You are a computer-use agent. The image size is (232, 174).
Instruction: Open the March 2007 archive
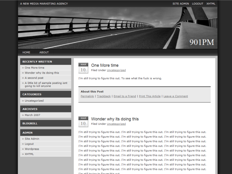coord(32,115)
